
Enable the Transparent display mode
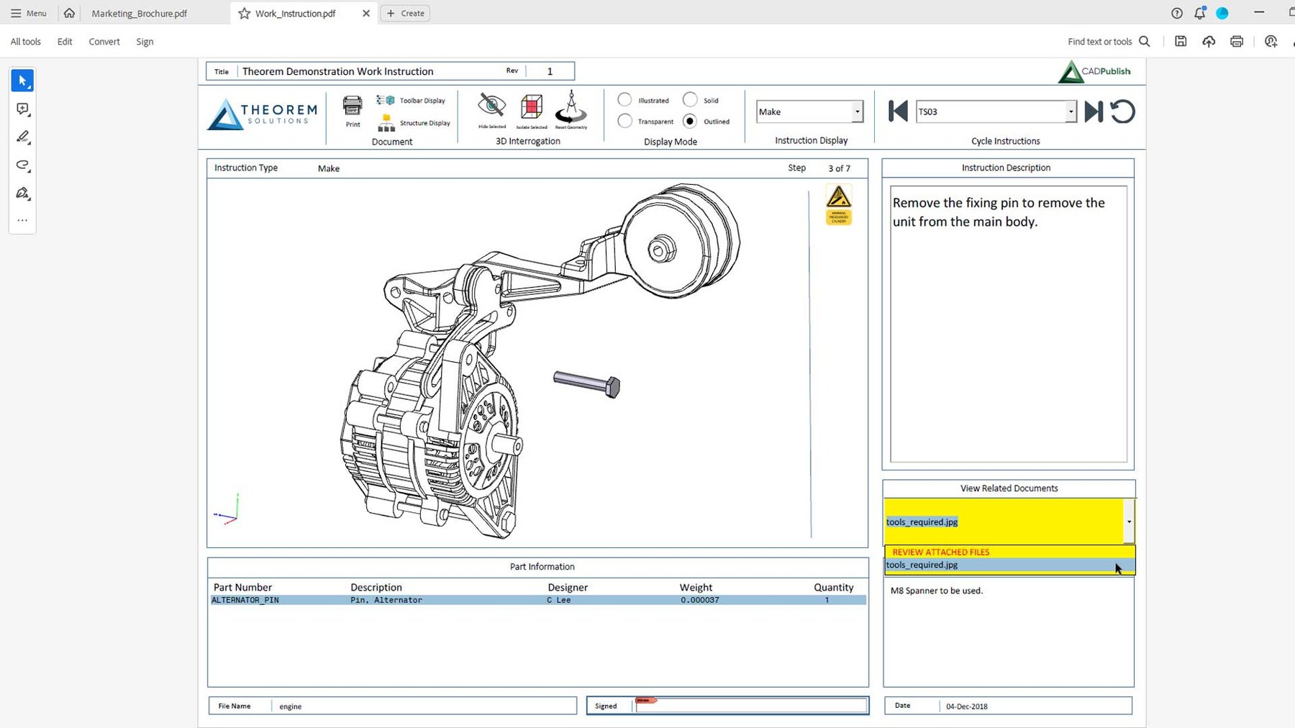(x=624, y=121)
